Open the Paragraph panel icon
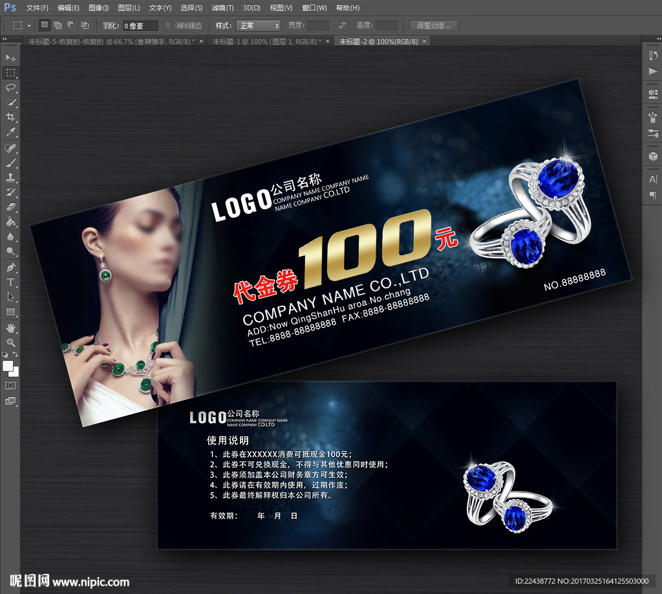The image size is (662, 594). [653, 195]
